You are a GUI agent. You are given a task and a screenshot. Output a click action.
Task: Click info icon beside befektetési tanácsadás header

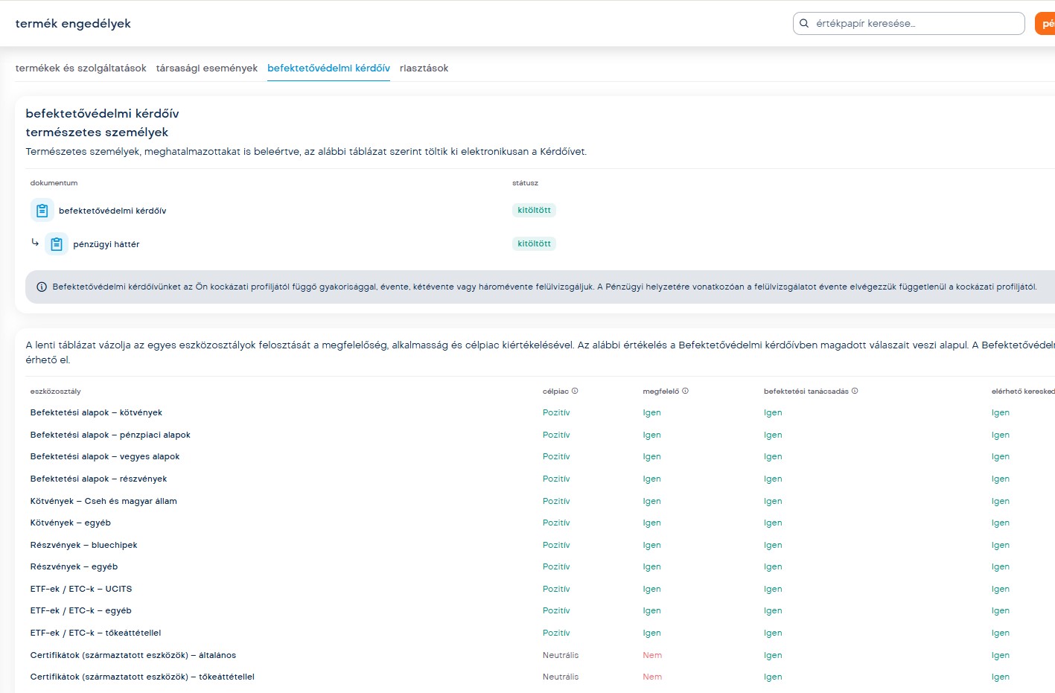pyautogui.click(x=855, y=391)
